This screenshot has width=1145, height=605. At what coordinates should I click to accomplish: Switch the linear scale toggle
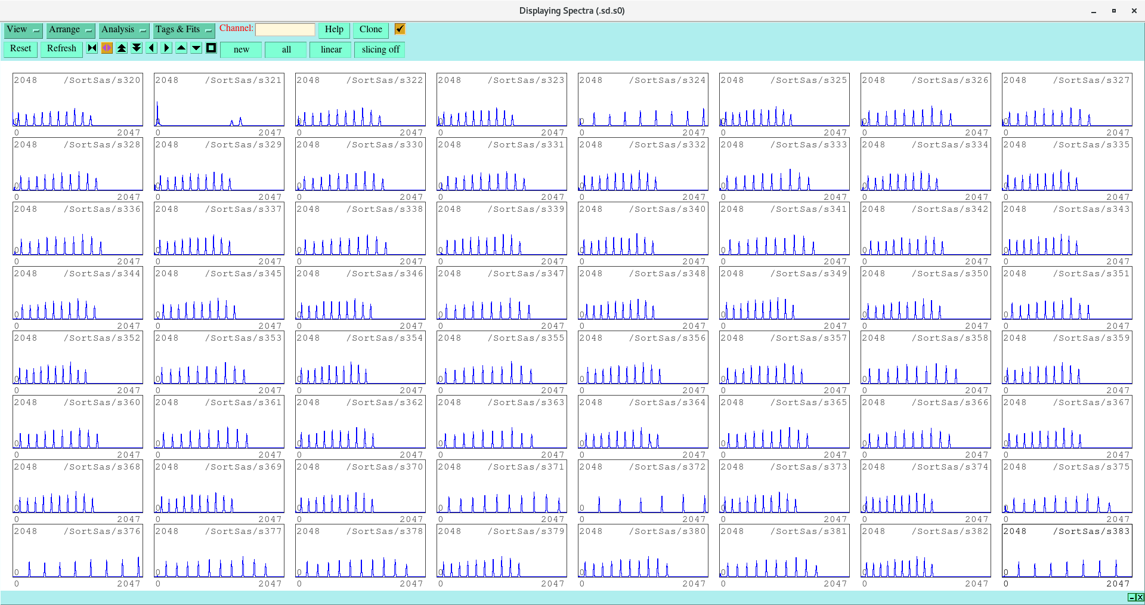[x=331, y=50]
